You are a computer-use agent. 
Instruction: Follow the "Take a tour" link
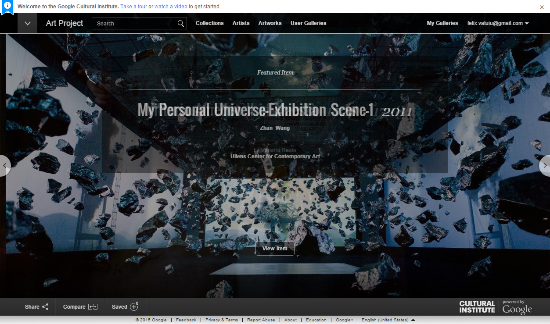pos(133,7)
